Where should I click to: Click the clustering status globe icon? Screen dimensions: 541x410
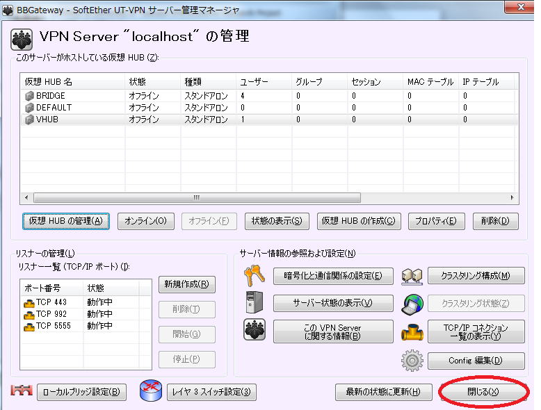[x=412, y=304]
